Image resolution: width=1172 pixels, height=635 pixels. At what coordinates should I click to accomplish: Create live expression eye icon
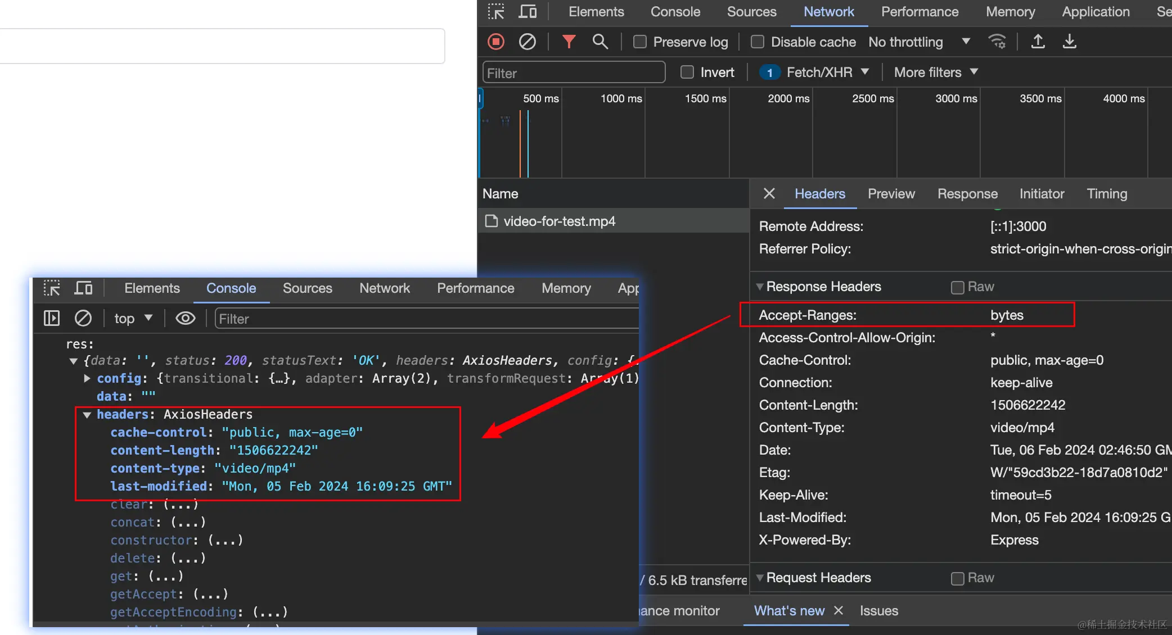click(x=186, y=319)
